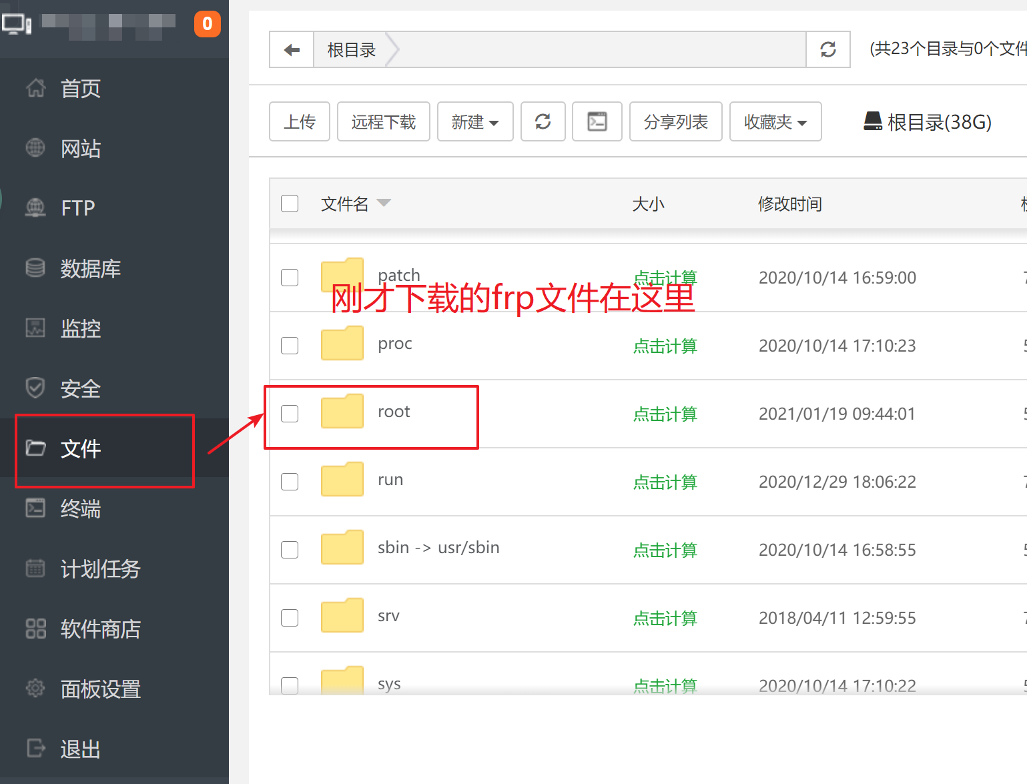Check the box for the run folder
Screen dimensions: 1027x784
290,482
